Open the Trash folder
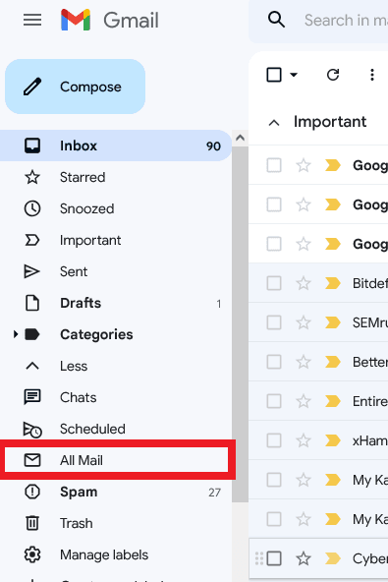Viewport: 388px width, 582px height. [115, 523]
